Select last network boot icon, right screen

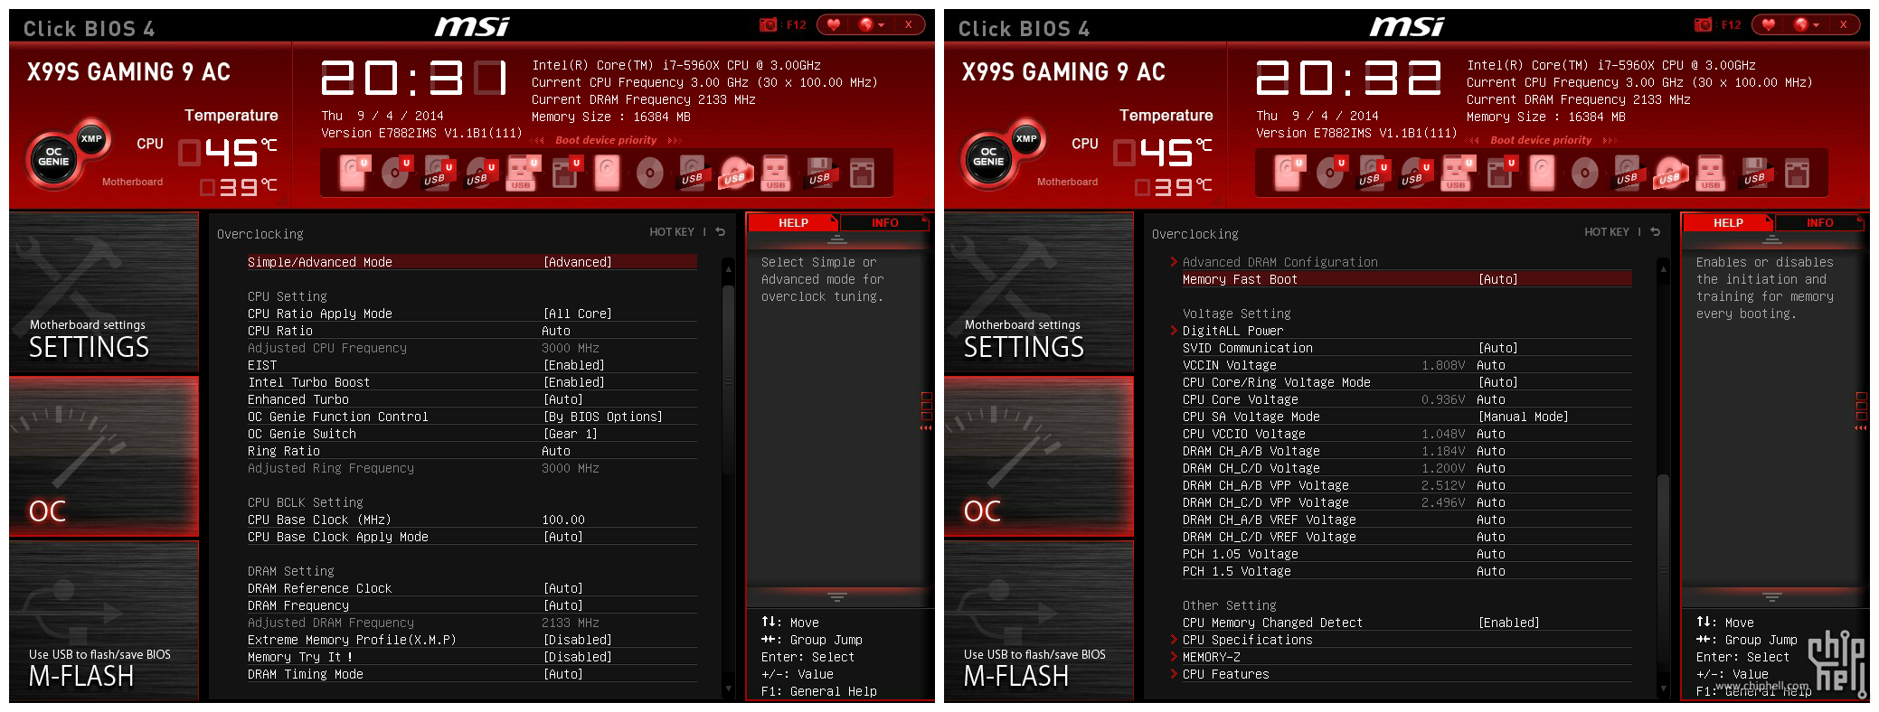click(x=1797, y=173)
